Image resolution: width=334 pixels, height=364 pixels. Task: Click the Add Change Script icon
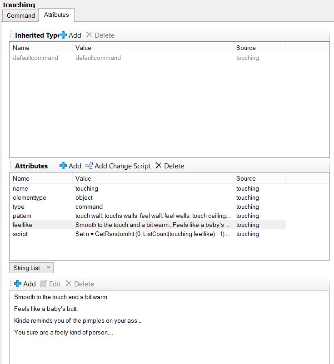pos(89,166)
